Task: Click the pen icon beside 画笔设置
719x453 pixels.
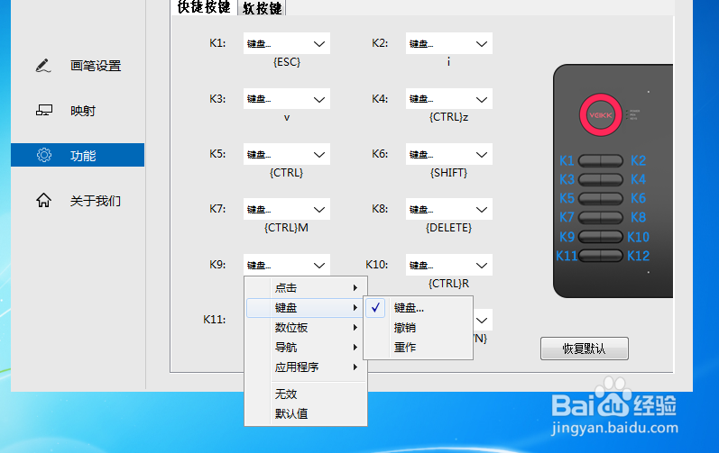Action: pyautogui.click(x=43, y=66)
